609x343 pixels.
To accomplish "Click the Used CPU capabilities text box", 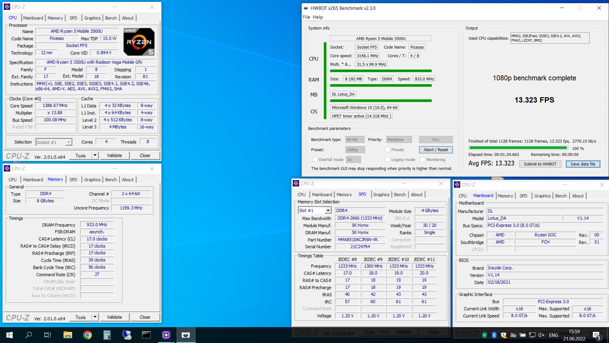I will tap(550, 38).
